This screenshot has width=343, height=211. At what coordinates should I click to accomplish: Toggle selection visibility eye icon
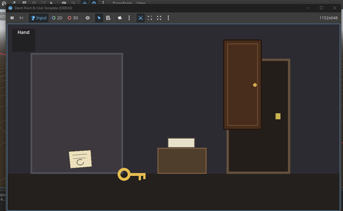pos(88,18)
